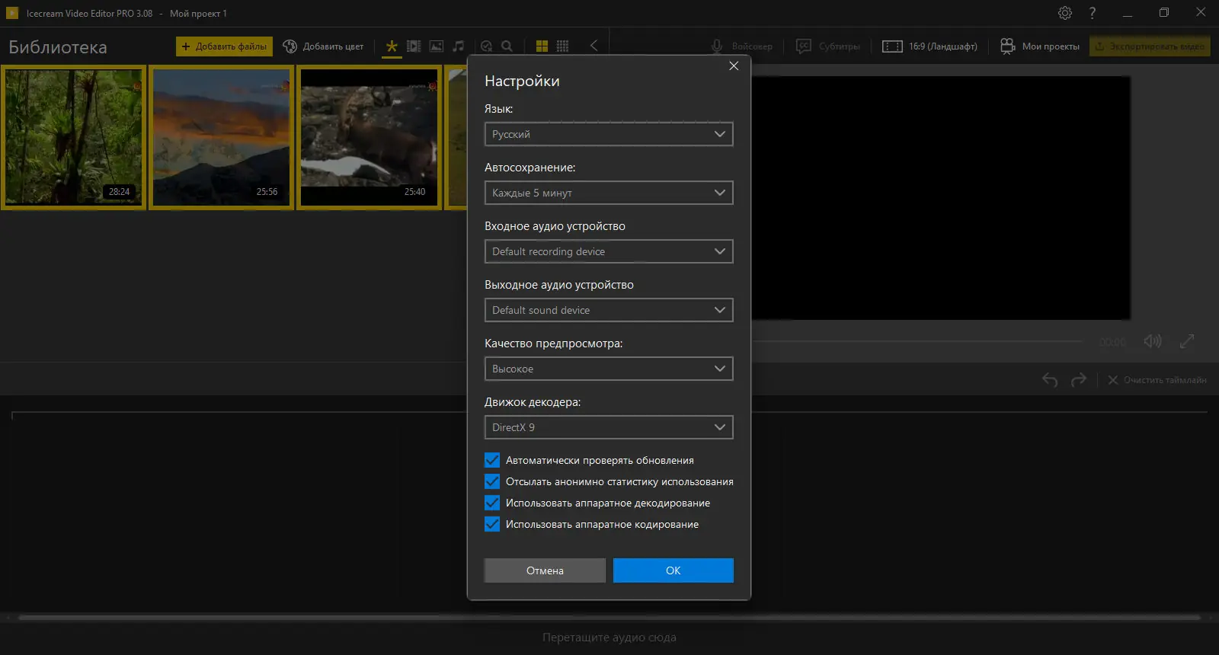Screen dimensions: 1219x655
Task: Switch library to small grid view
Action: coord(562,46)
